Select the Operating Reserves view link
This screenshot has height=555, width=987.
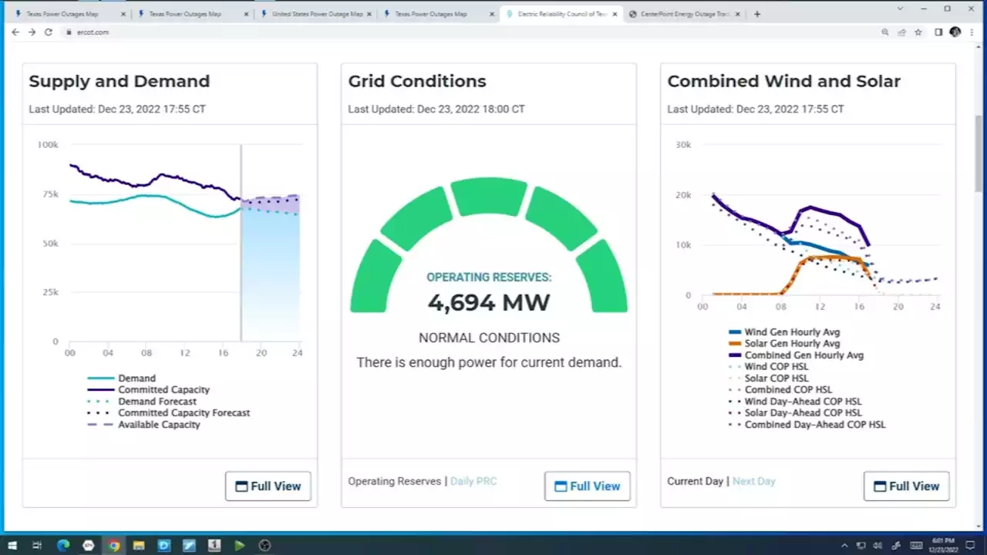tap(394, 481)
